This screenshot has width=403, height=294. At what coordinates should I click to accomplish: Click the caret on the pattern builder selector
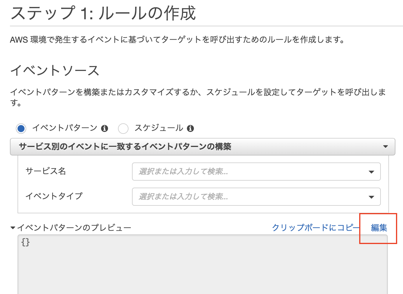[386, 147]
